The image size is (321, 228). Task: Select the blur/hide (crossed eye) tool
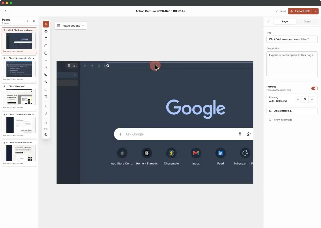click(x=46, y=75)
